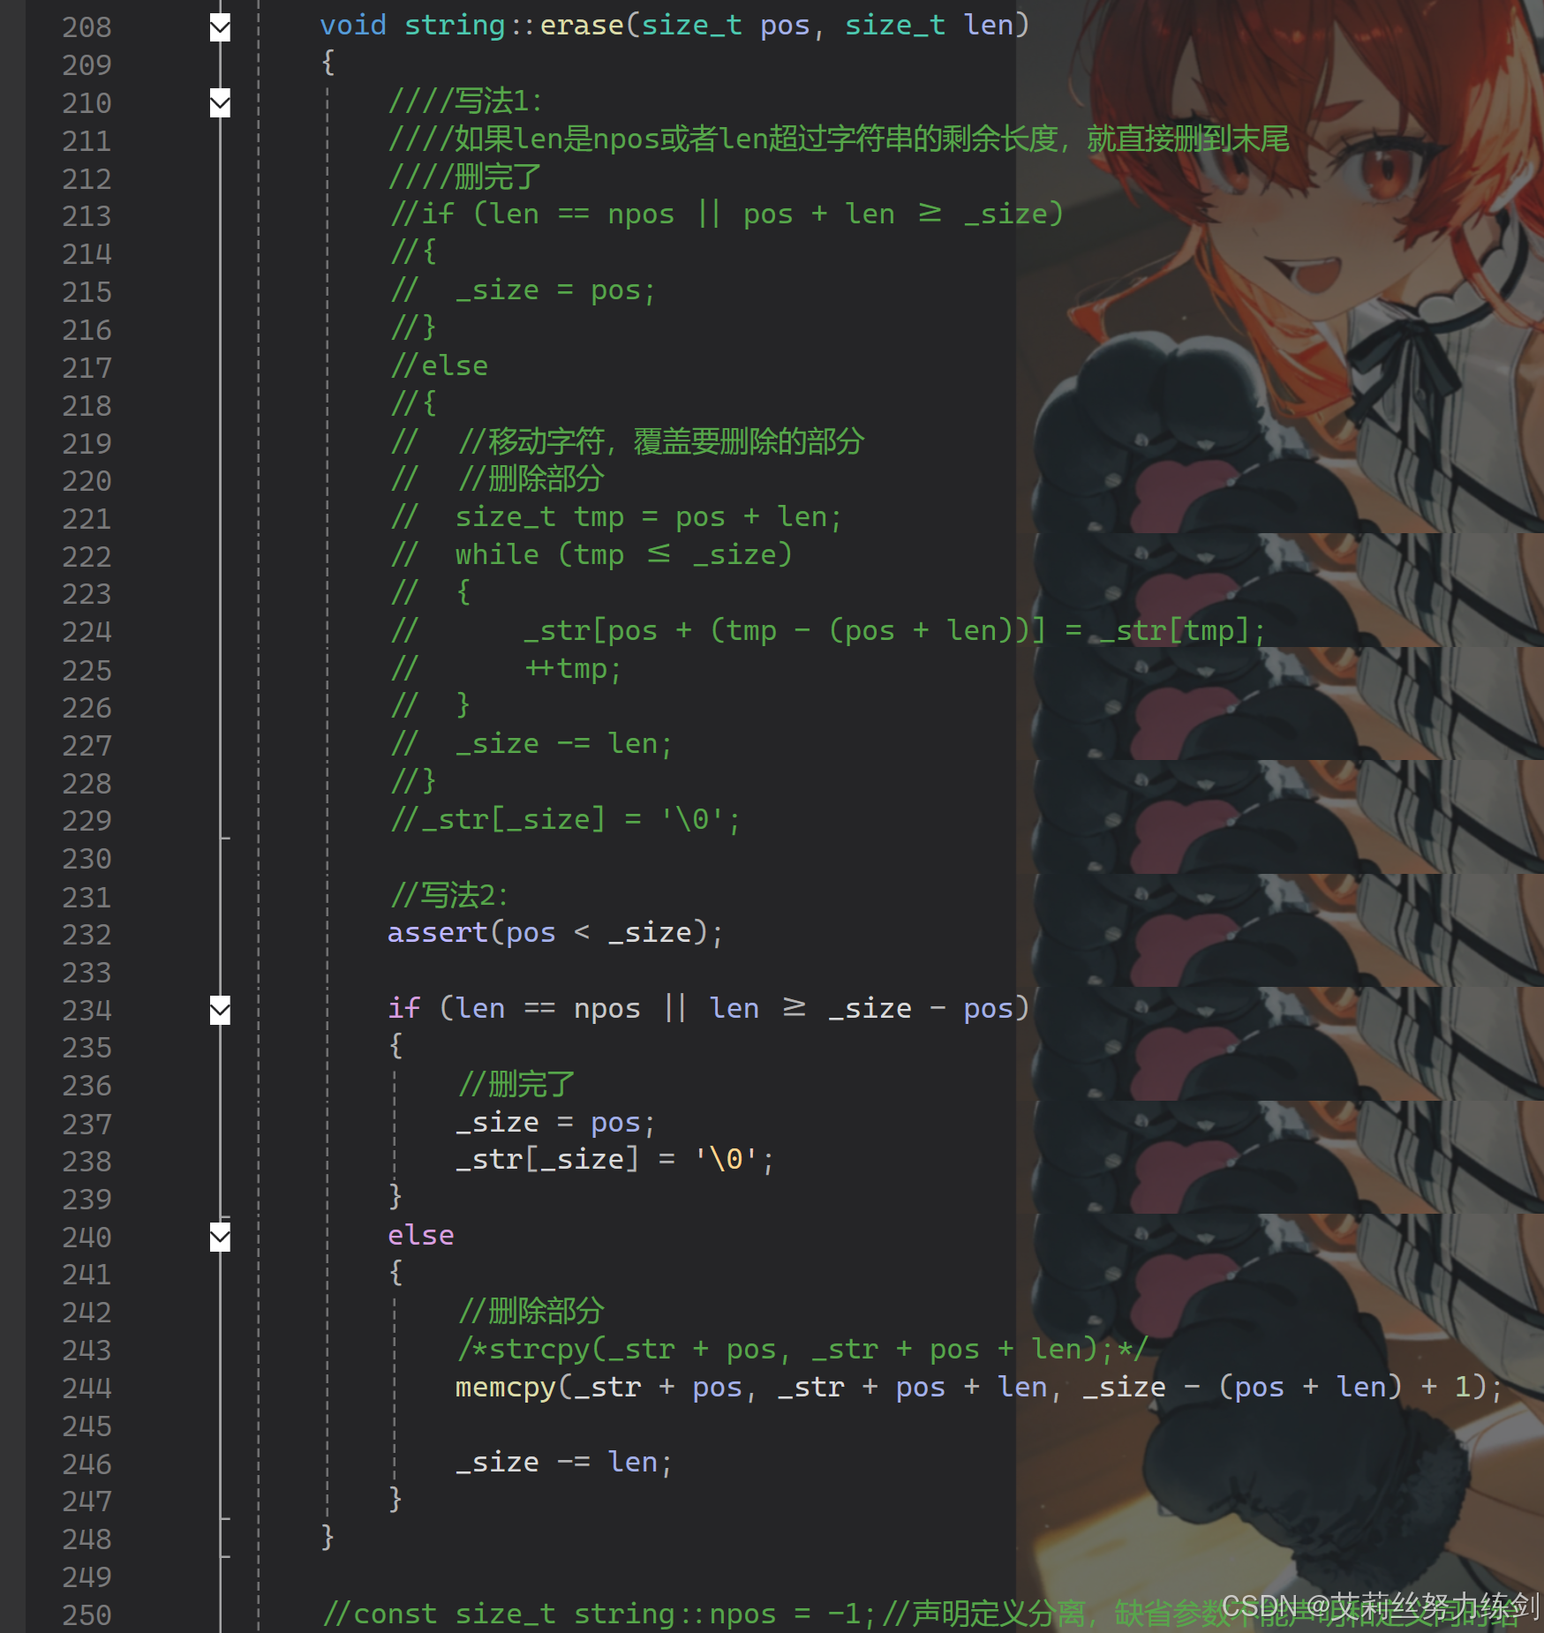This screenshot has width=1544, height=1633.
Task: Click the '////写法1:' comment
Action: [465, 102]
